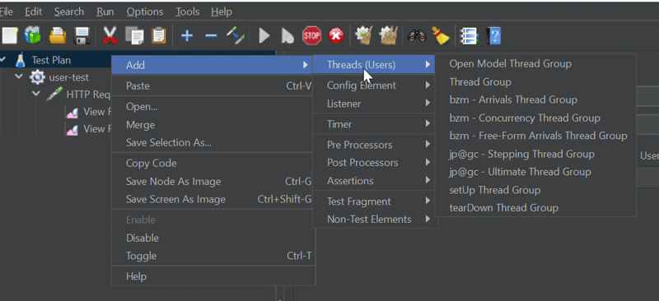Open the Function Helper list icon
The height and width of the screenshot is (301, 659).
tap(469, 35)
